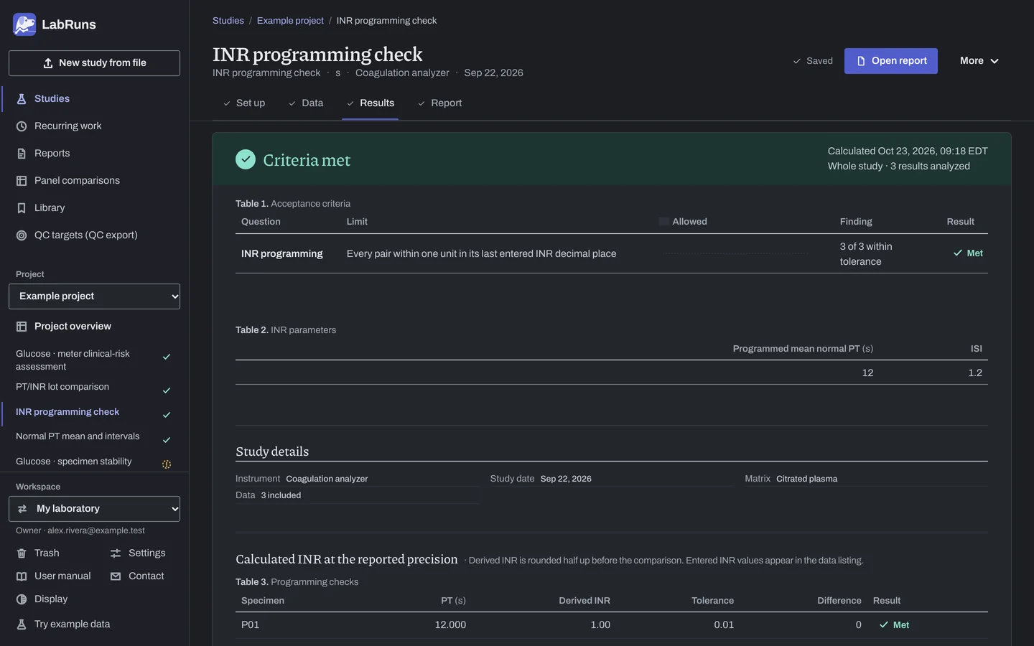Click the owner email alex.rivera@example.test
This screenshot has height=646, width=1034.
96,531
